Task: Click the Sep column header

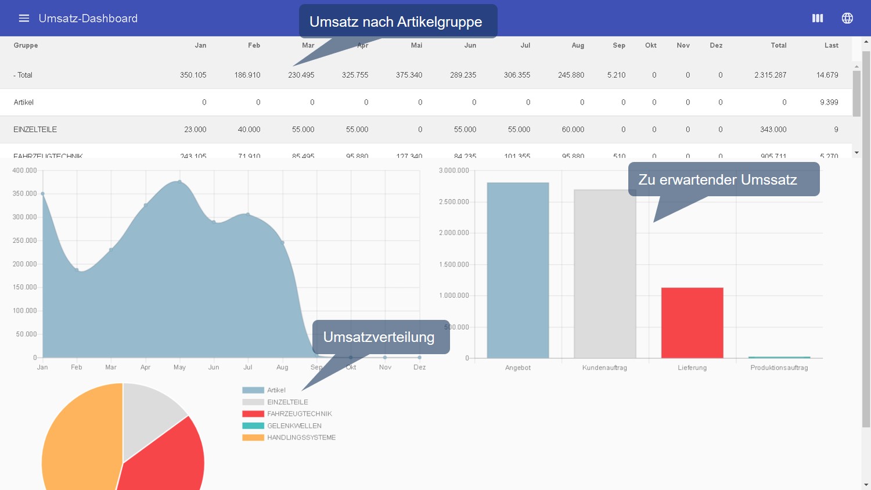Action: click(619, 45)
